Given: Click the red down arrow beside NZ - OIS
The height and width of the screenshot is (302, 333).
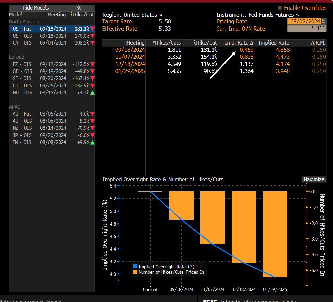Looking at the screenshot, I should 92,128.
